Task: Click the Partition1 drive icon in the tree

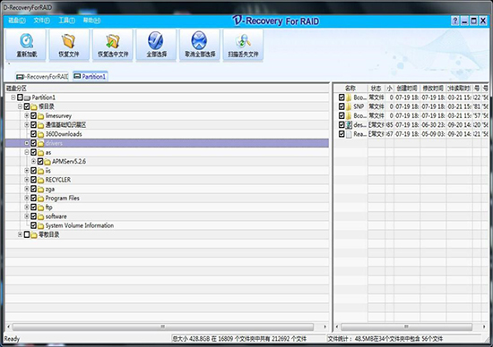Action: click(x=28, y=97)
